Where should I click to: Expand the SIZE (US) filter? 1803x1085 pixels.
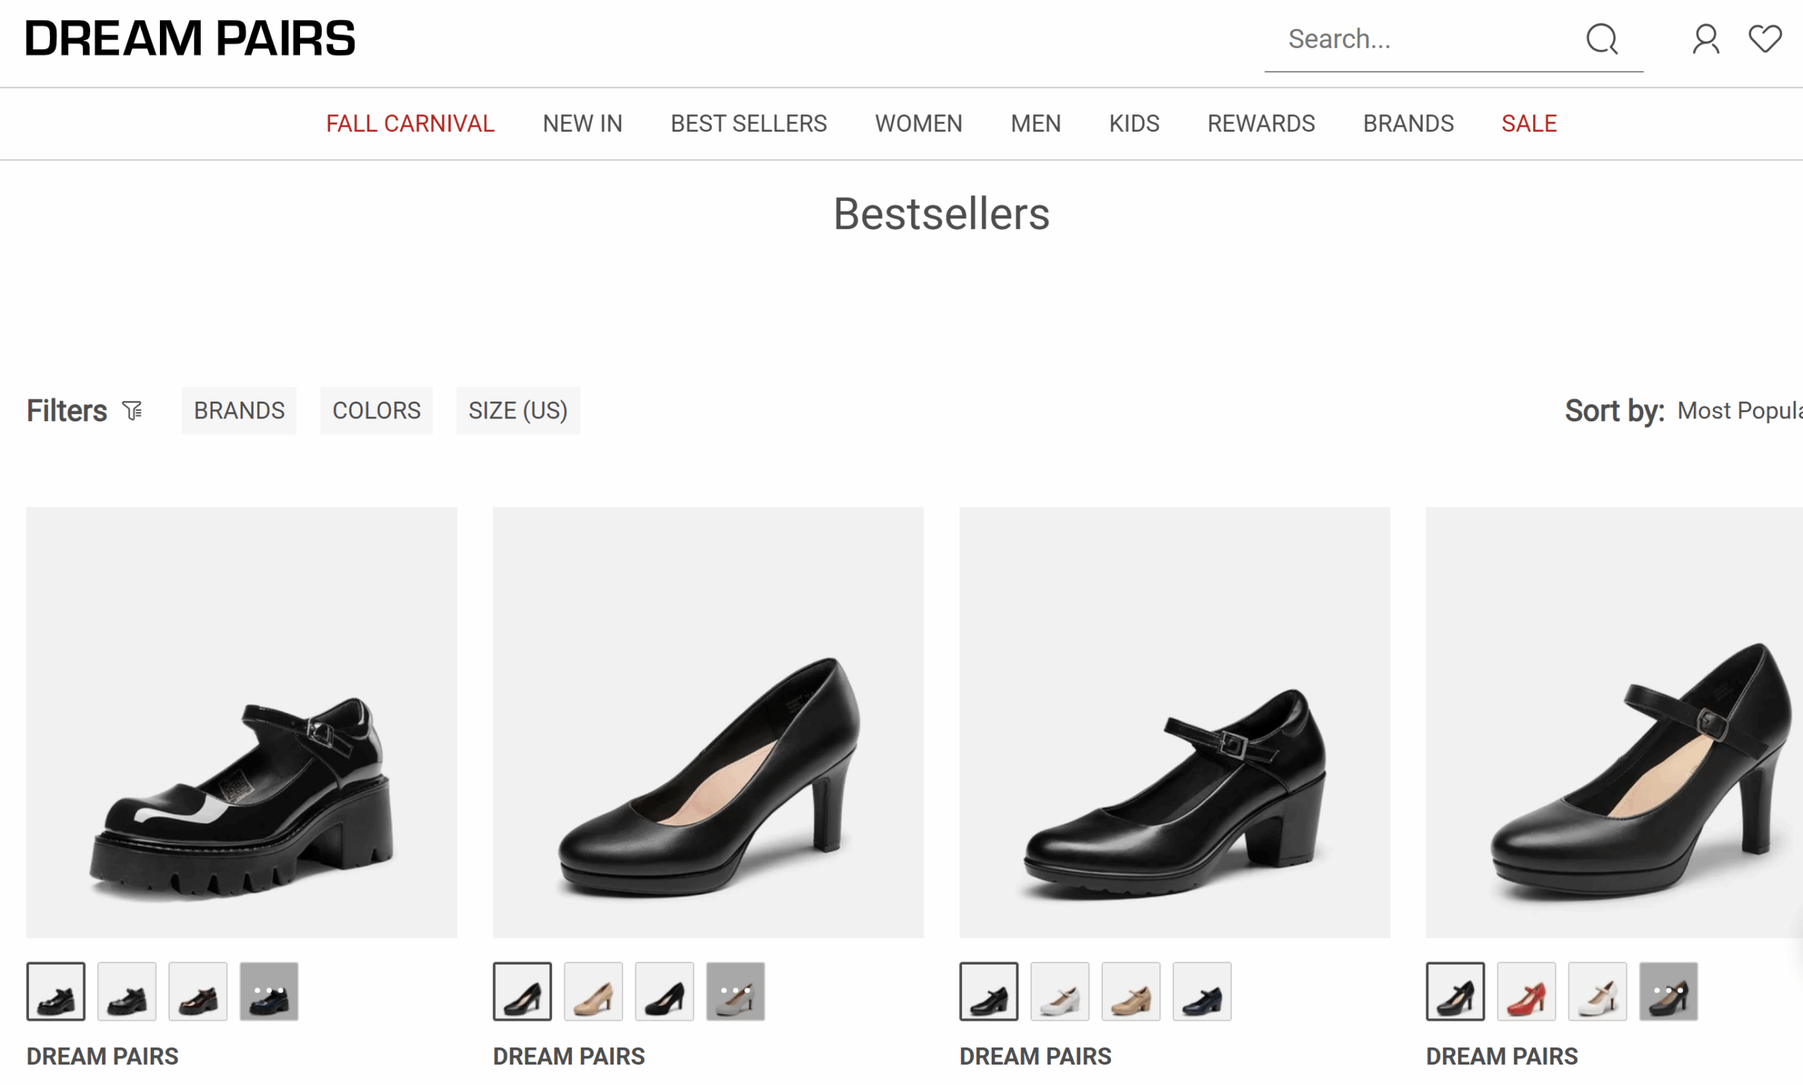click(x=518, y=411)
